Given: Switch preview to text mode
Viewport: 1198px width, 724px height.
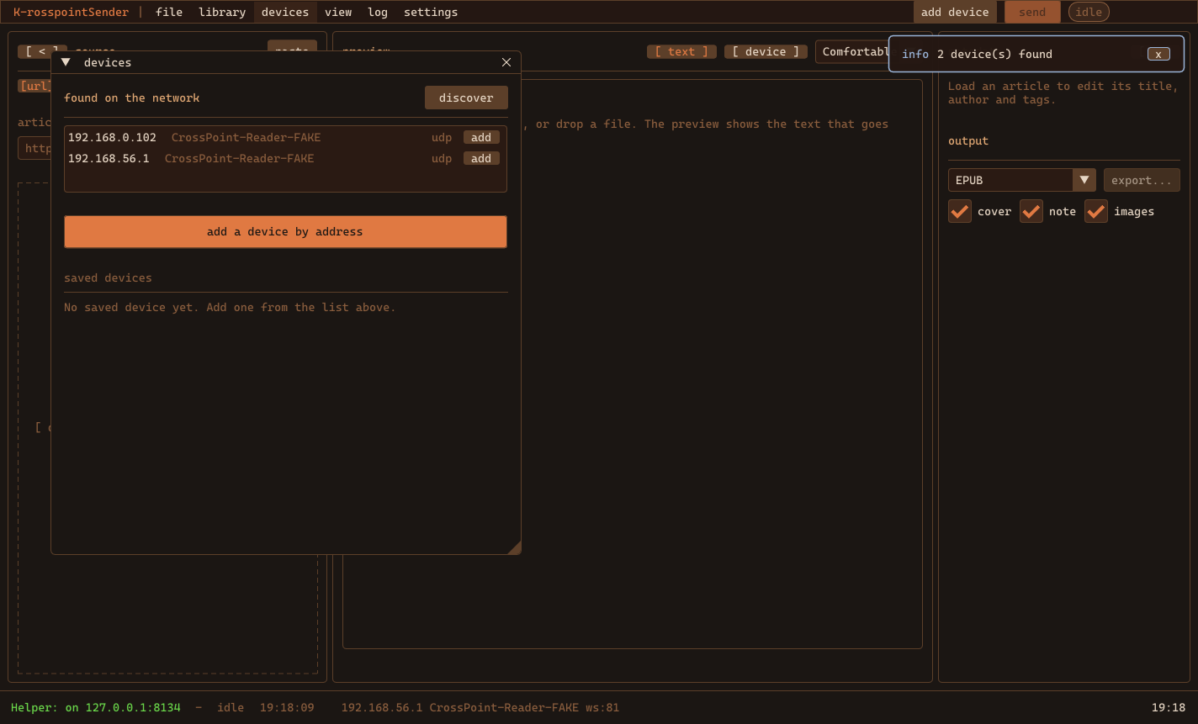Looking at the screenshot, I should tap(681, 51).
